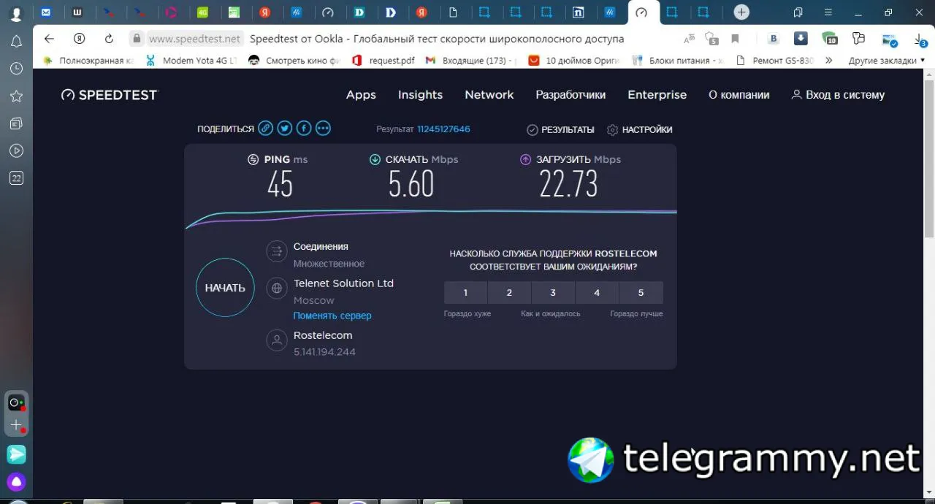The image size is (935, 504).
Task: Open the result ID 11245127646 link
Action: [x=443, y=129]
